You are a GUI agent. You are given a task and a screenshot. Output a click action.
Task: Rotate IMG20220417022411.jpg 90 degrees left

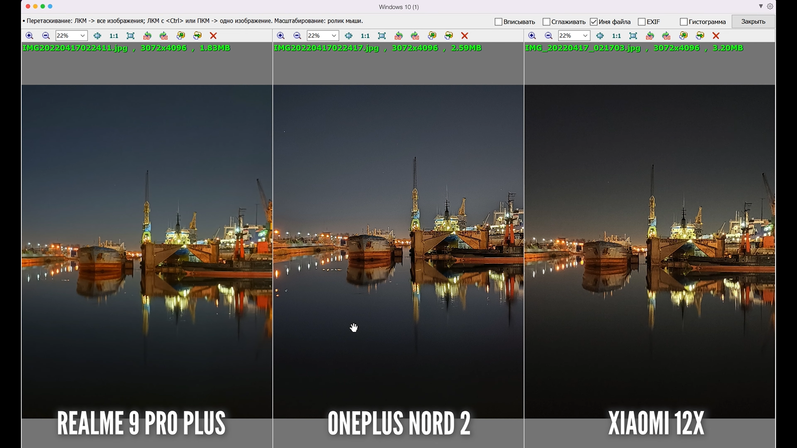147,36
